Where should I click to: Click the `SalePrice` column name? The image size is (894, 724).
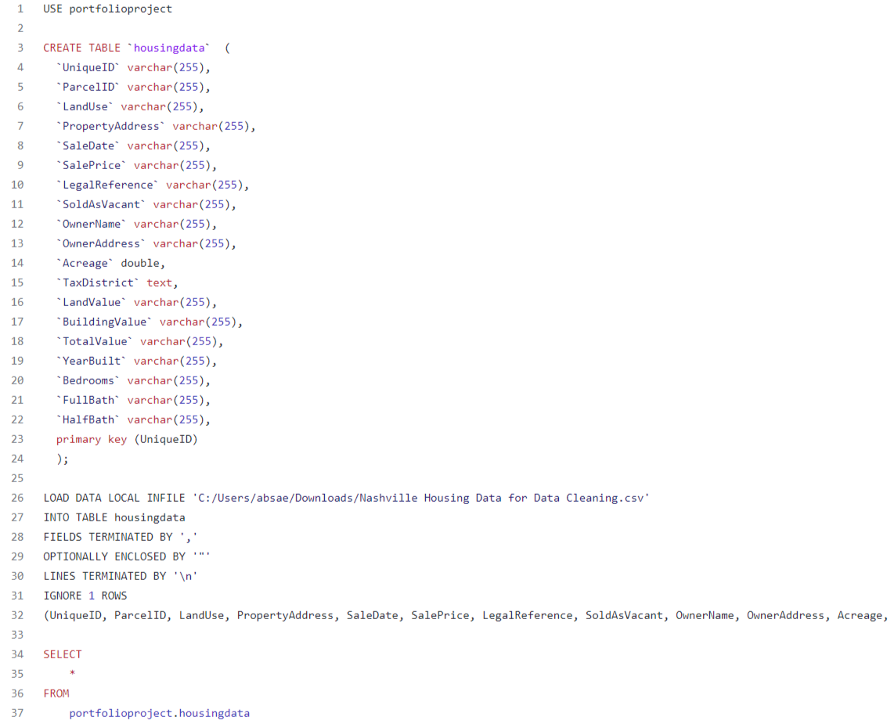[x=92, y=165]
